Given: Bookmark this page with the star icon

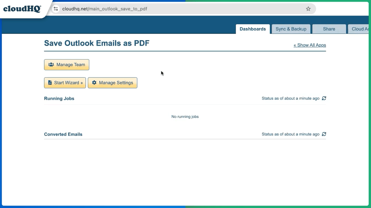Looking at the screenshot, I should 308,9.
